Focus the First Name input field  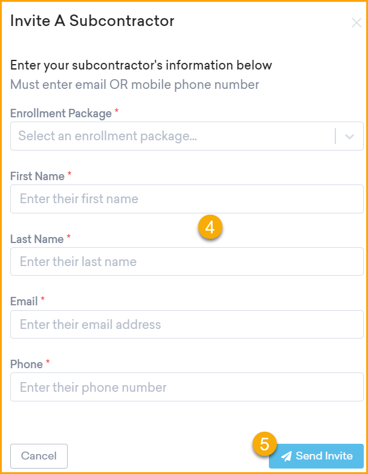[x=187, y=199]
